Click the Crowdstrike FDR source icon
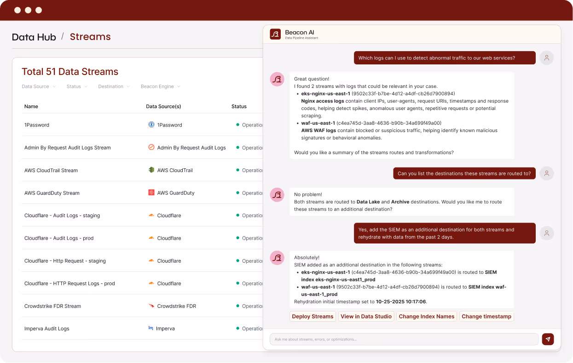 pos(152,305)
